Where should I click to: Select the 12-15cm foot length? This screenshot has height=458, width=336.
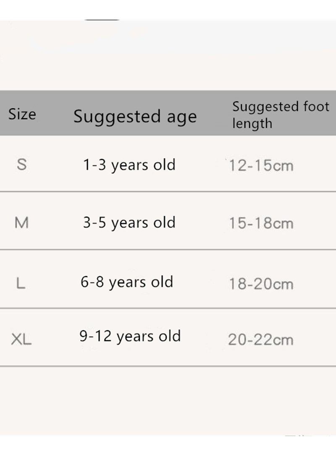tap(261, 166)
